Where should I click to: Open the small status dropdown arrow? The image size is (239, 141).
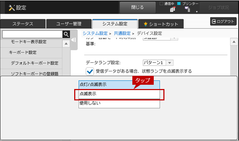click(197, 12)
